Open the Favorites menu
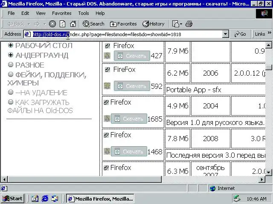The height and width of the screenshot is (204, 273). pyautogui.click(x=61, y=13)
